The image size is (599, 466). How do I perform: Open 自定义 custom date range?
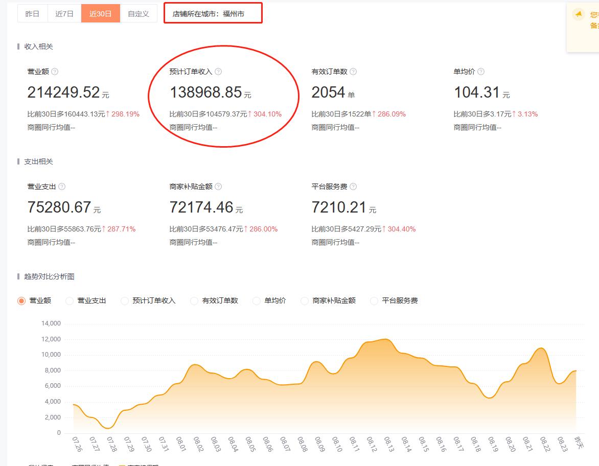click(x=139, y=14)
